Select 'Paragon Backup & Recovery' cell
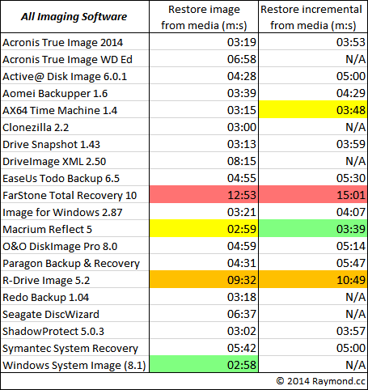Image resolution: width=368 pixels, height=390 pixels. [75, 263]
